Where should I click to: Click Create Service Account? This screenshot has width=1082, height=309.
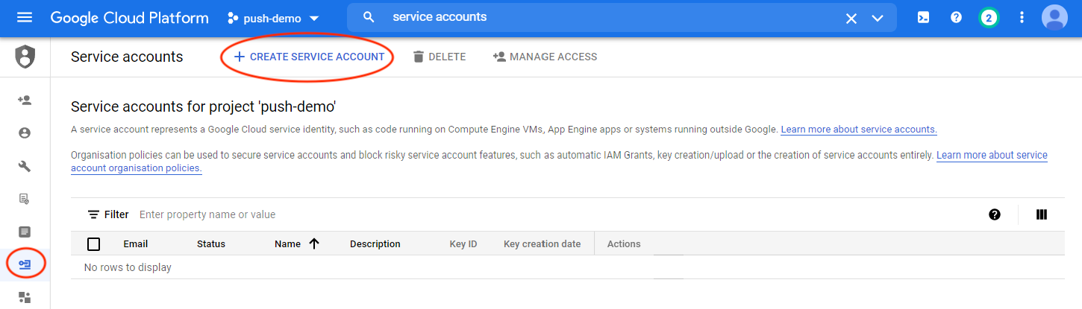tap(309, 57)
